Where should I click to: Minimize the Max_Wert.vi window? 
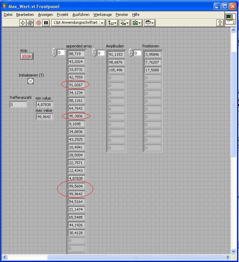pyautogui.click(x=217, y=6)
